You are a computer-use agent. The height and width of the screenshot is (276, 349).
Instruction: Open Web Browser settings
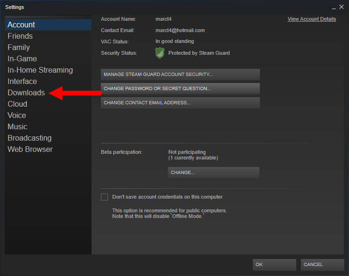point(30,150)
